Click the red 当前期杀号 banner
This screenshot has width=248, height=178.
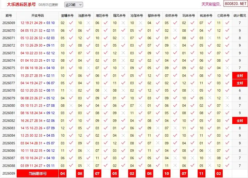37,173
